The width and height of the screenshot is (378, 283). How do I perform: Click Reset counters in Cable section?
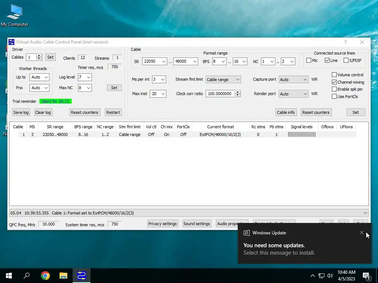(x=316, y=112)
